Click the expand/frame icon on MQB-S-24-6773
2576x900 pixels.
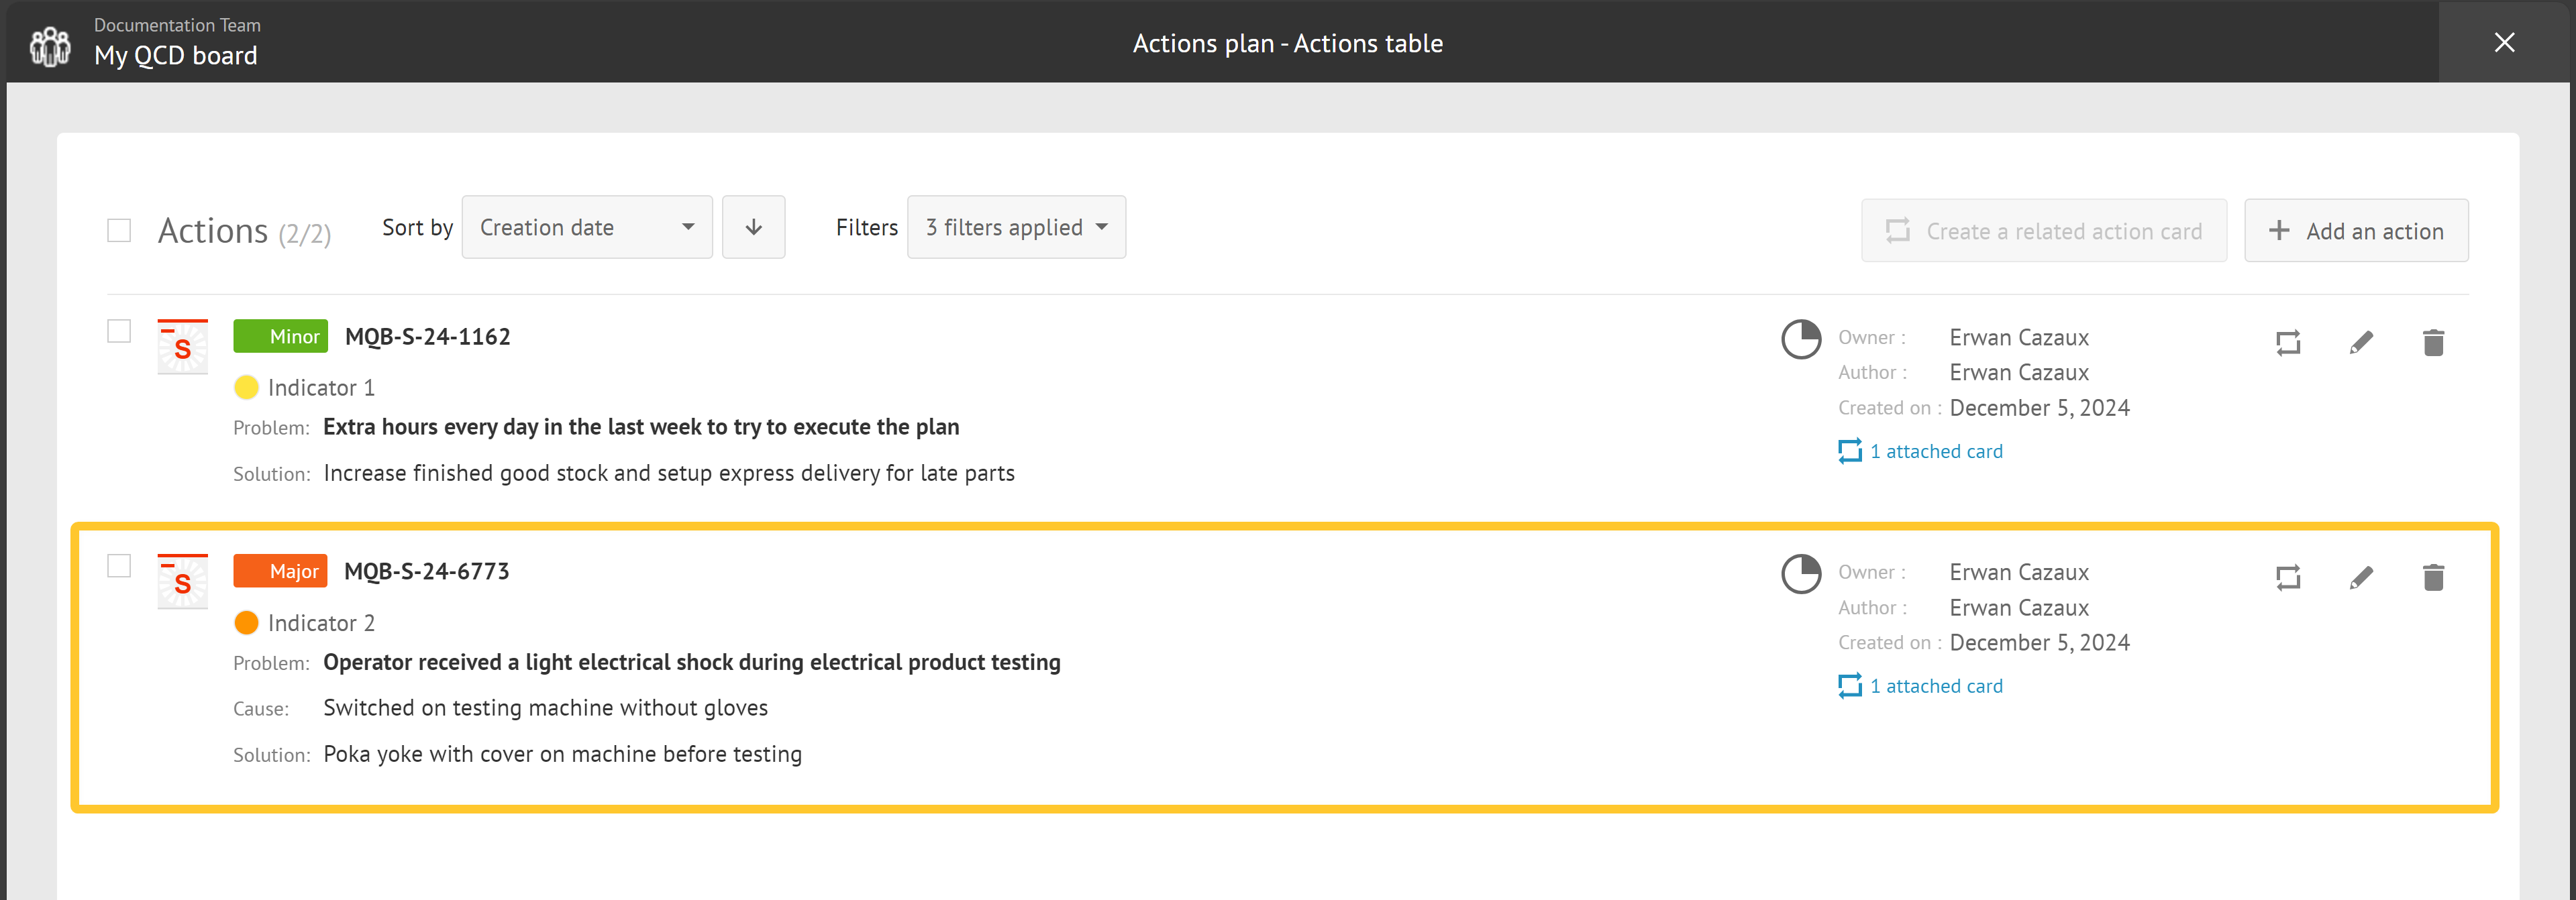coord(2289,578)
